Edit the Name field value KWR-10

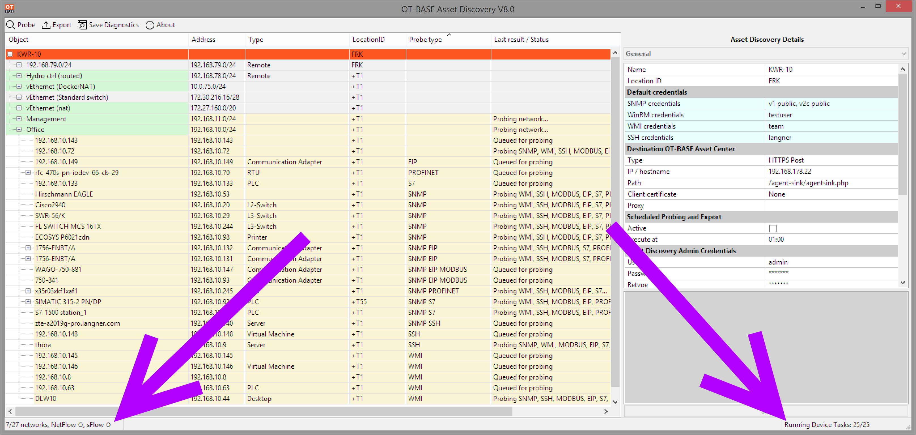pos(832,69)
